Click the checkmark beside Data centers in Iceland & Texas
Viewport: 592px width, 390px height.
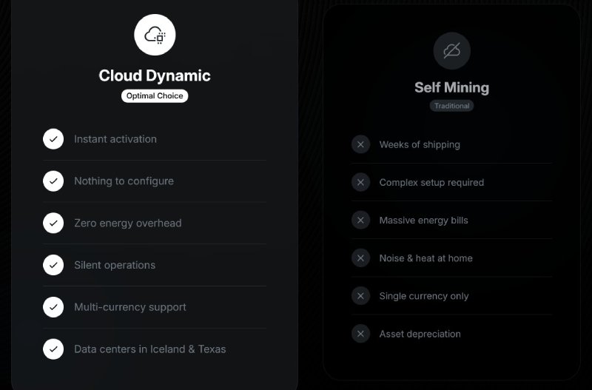53,349
